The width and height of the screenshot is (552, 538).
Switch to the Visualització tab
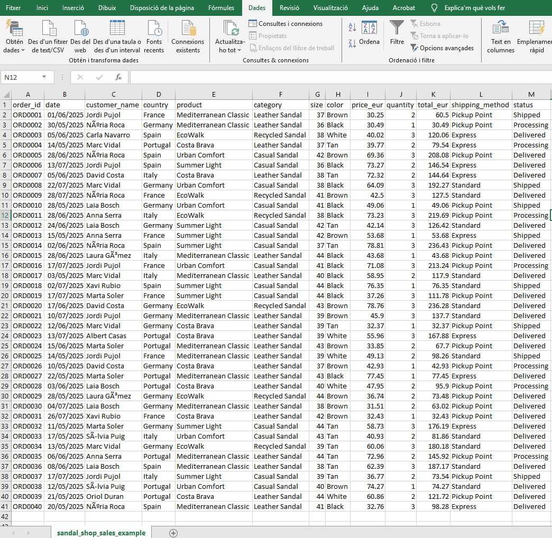330,8
